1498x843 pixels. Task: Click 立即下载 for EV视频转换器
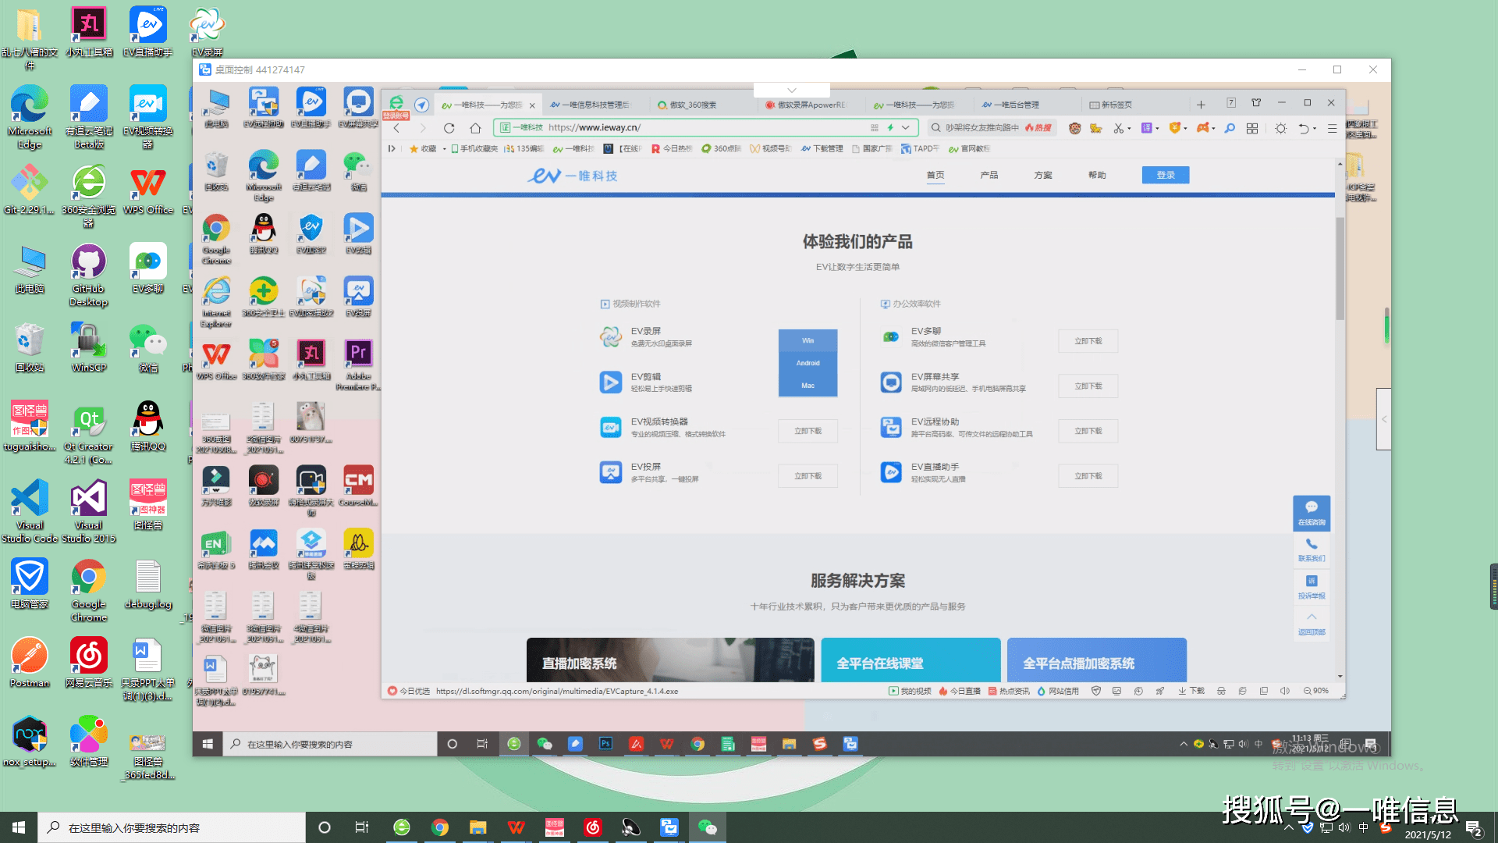pyautogui.click(x=808, y=431)
